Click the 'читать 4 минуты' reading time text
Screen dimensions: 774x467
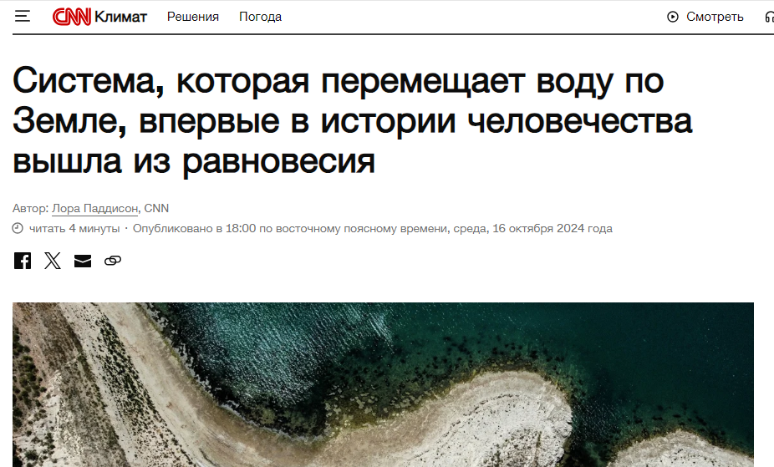coord(74,229)
